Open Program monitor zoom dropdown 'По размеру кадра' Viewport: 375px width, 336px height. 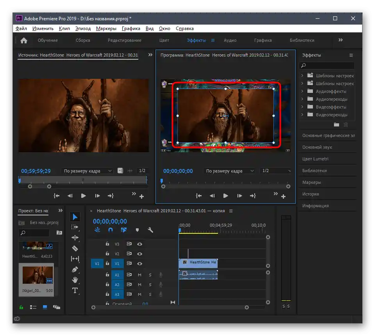pos(230,171)
